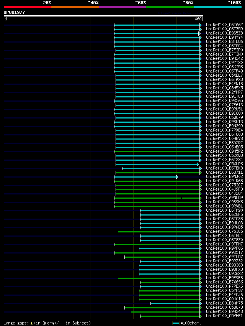Click the UniRef100_B4FCJ6 label
245x326 pixels.
224,295
